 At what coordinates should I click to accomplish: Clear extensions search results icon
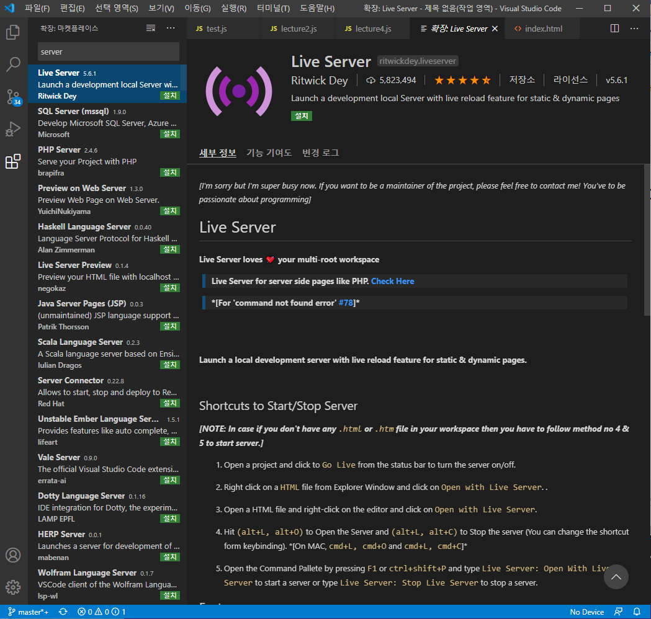[x=151, y=28]
